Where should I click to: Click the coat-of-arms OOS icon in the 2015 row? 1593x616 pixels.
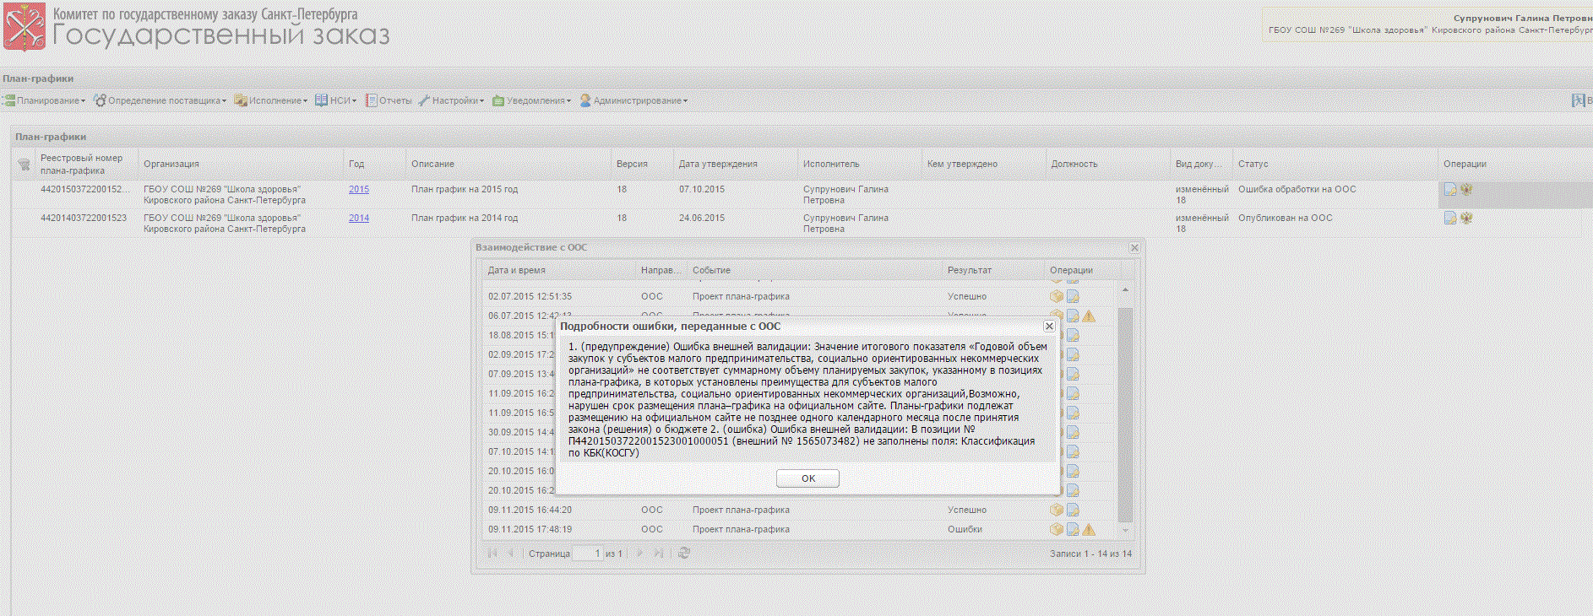coord(1466,189)
